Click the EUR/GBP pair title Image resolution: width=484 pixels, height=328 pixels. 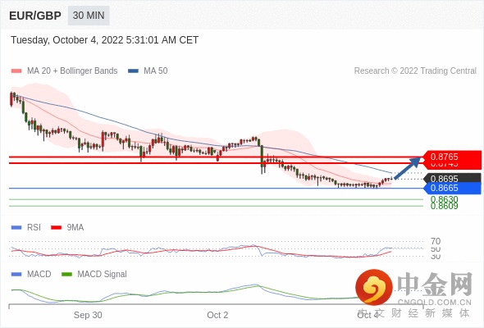[35, 16]
